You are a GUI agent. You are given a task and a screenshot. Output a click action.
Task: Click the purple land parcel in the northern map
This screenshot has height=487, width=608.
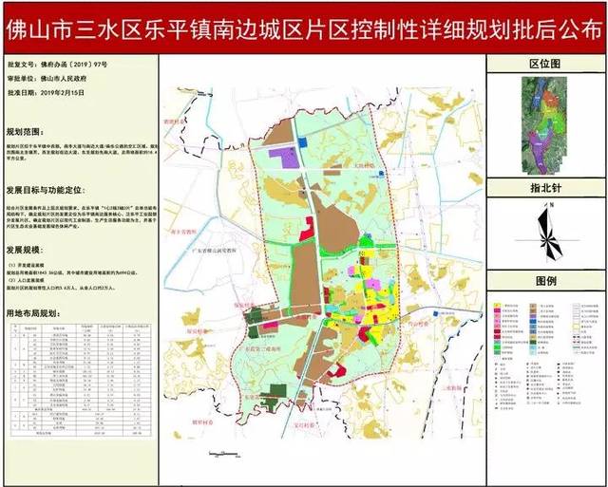tap(284, 159)
